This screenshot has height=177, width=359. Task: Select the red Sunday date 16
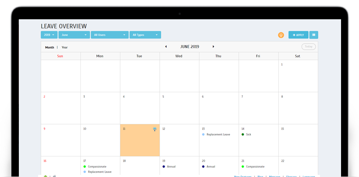[x=45, y=161]
